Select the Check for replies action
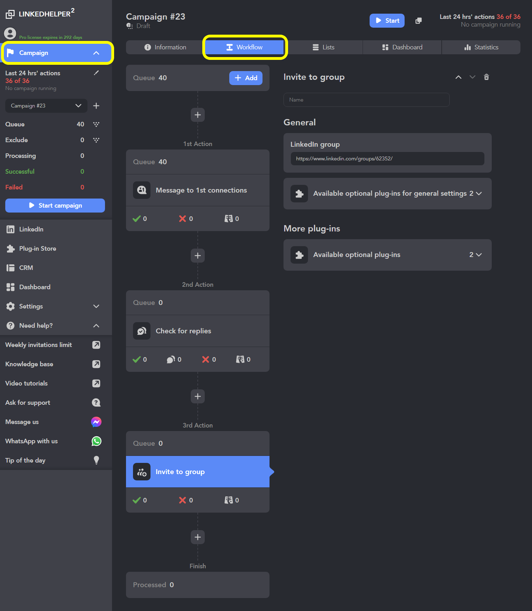The image size is (532, 611). click(x=198, y=331)
